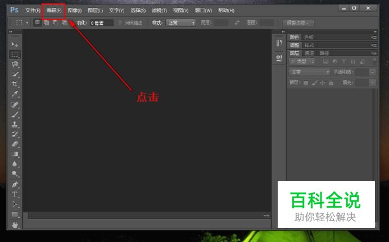
Task: Toggle lock image pixels brush icon
Action: [314, 83]
